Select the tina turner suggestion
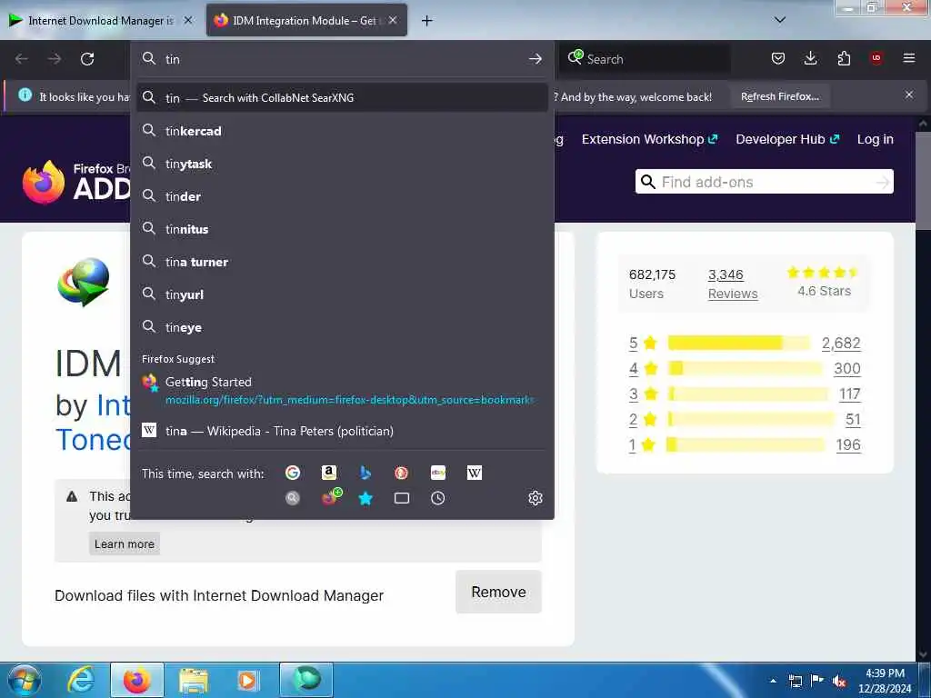Screen dimensions: 931x698 (342, 262)
